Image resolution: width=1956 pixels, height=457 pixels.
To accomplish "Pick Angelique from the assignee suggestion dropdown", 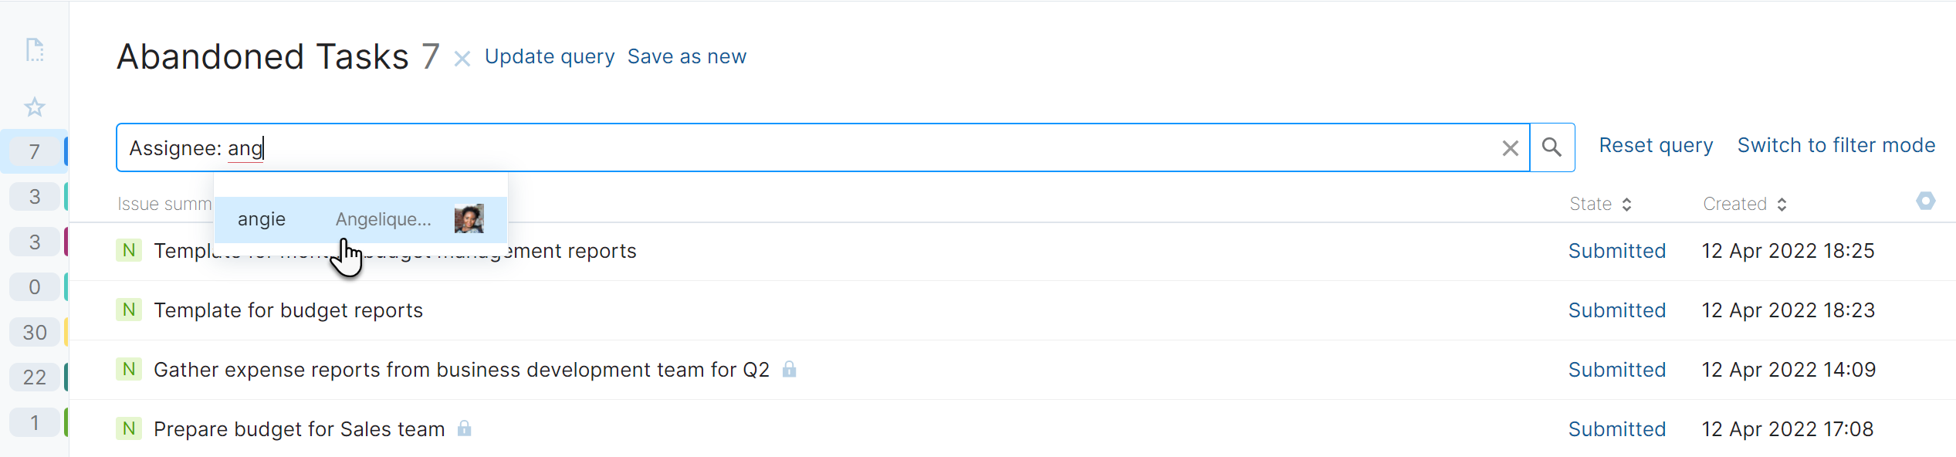I will pos(361,219).
